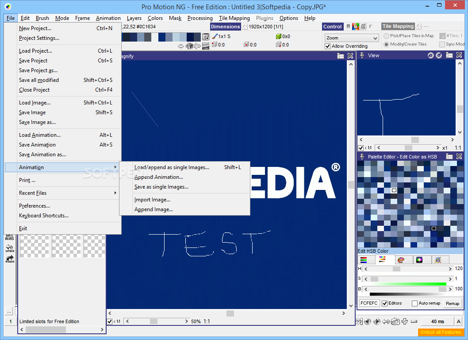The width and height of the screenshot is (468, 340).
Task: Click the green cube 0x0 dimension icon
Action: 279,36
